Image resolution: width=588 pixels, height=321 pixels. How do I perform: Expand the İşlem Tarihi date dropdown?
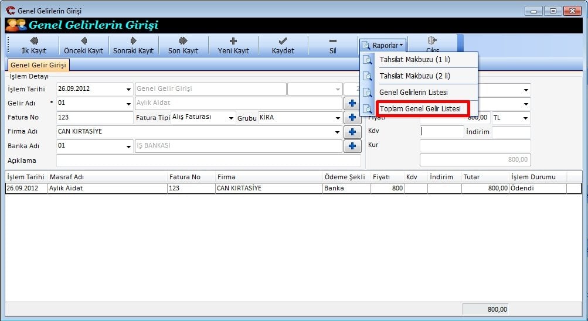coord(128,90)
